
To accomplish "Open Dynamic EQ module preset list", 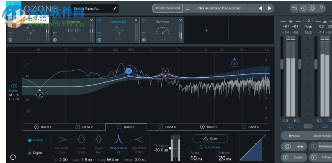I will point(99,33).
